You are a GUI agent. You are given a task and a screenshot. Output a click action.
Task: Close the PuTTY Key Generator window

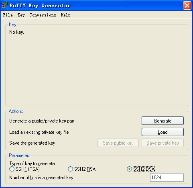point(187,6)
